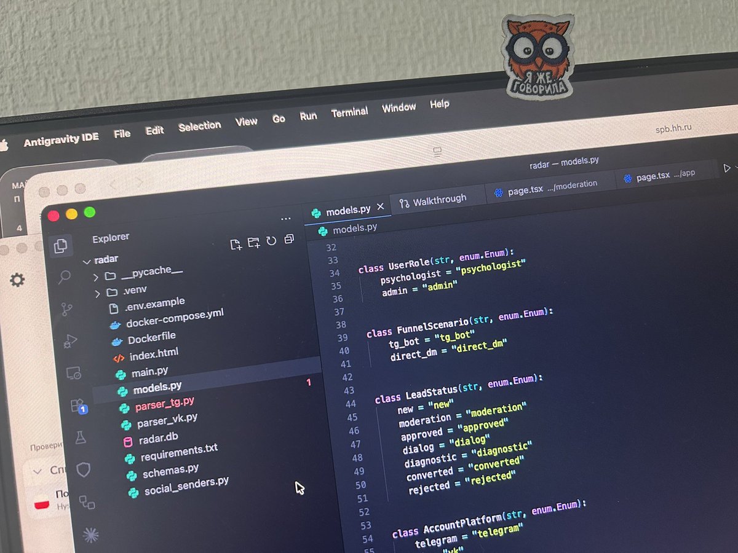Viewport: 738px width, 553px height.
Task: Open the Source Control view
Action: [x=67, y=309]
